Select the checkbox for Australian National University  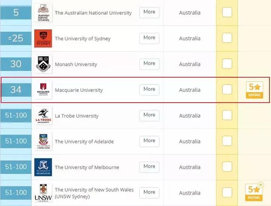[227, 12]
